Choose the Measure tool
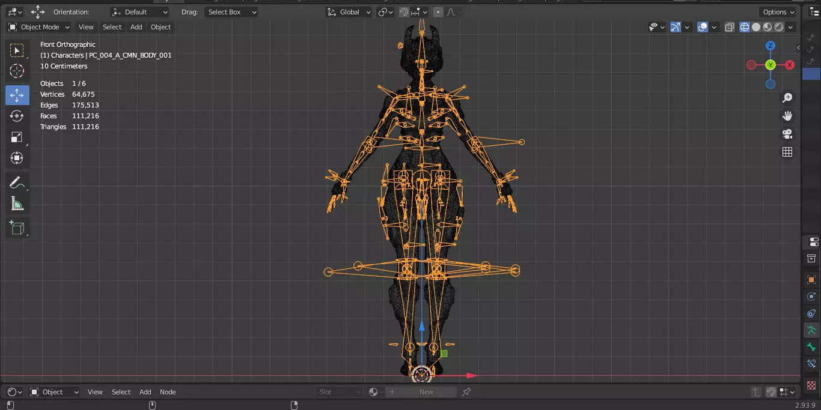 tap(17, 204)
